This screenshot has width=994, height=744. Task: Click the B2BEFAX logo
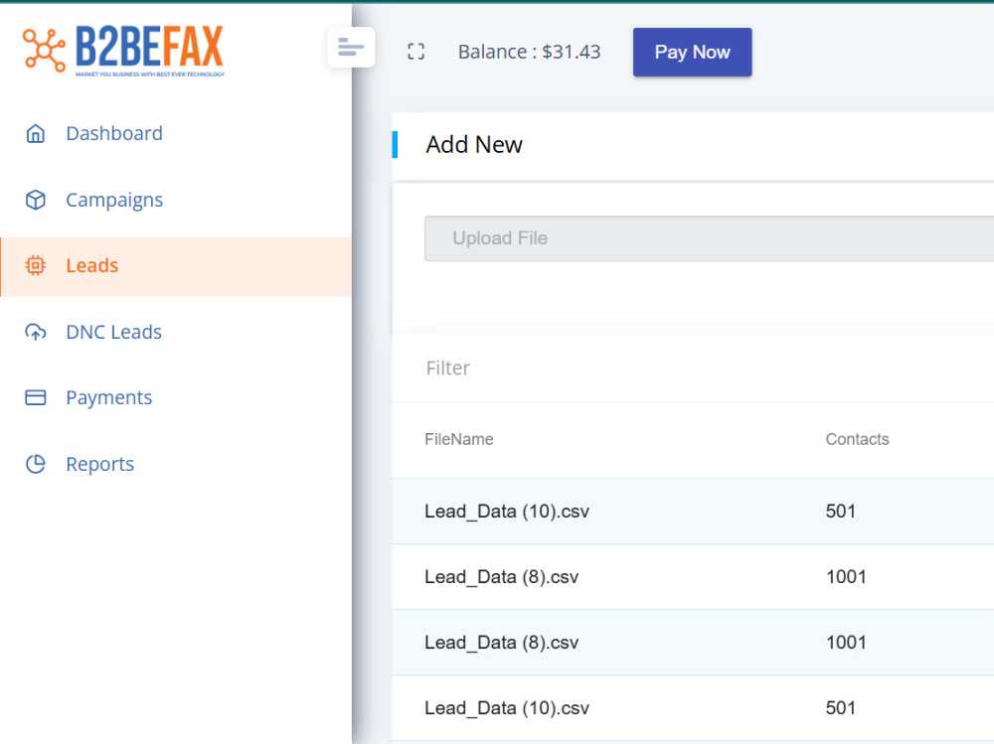coord(123,51)
